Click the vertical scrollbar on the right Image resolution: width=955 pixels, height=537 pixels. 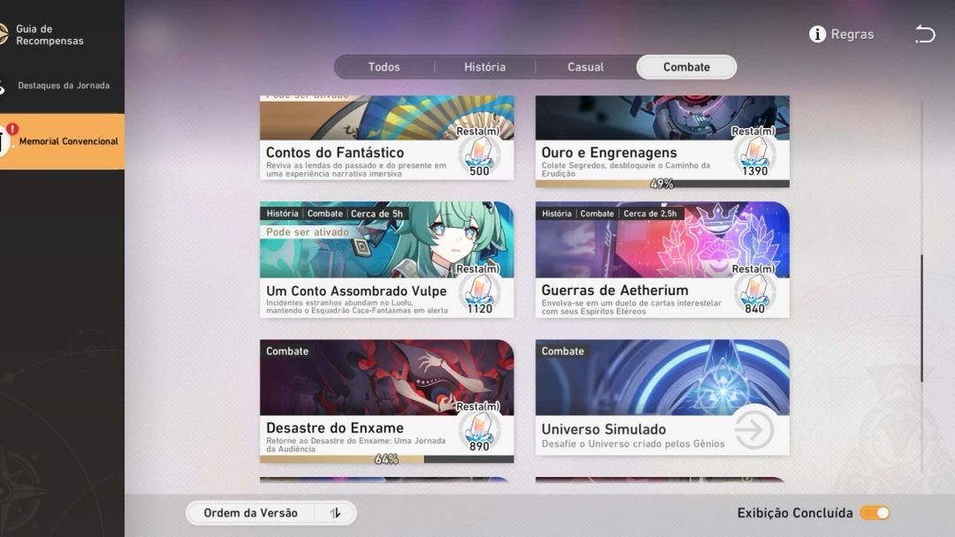click(921, 318)
